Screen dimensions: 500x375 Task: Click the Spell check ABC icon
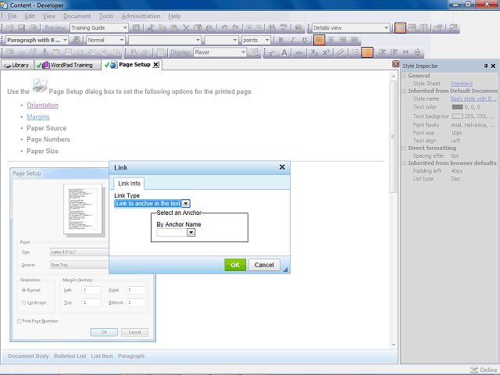(284, 28)
